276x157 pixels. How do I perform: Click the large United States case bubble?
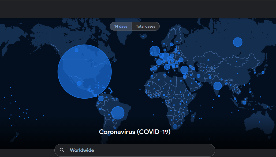pos(84,72)
